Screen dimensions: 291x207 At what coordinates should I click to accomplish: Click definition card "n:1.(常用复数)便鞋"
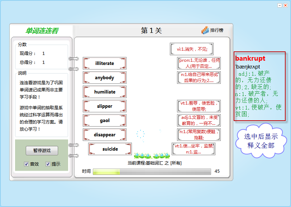pyautogui.click(x=199, y=135)
